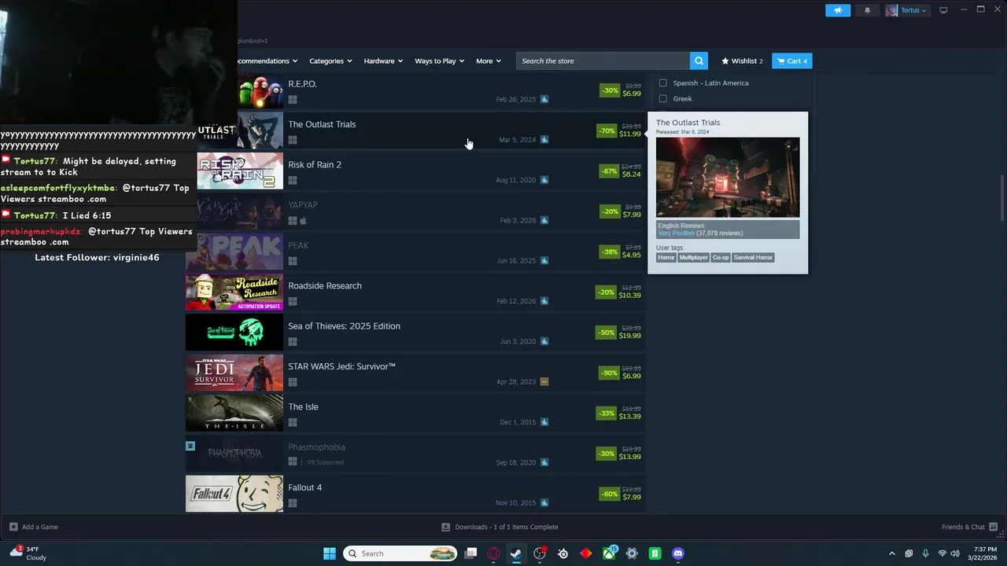Image resolution: width=1007 pixels, height=566 pixels.
Task: Click review icon on Fallout 4 row
Action: point(544,503)
